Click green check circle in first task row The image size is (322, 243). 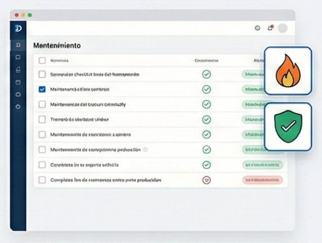tap(207, 75)
